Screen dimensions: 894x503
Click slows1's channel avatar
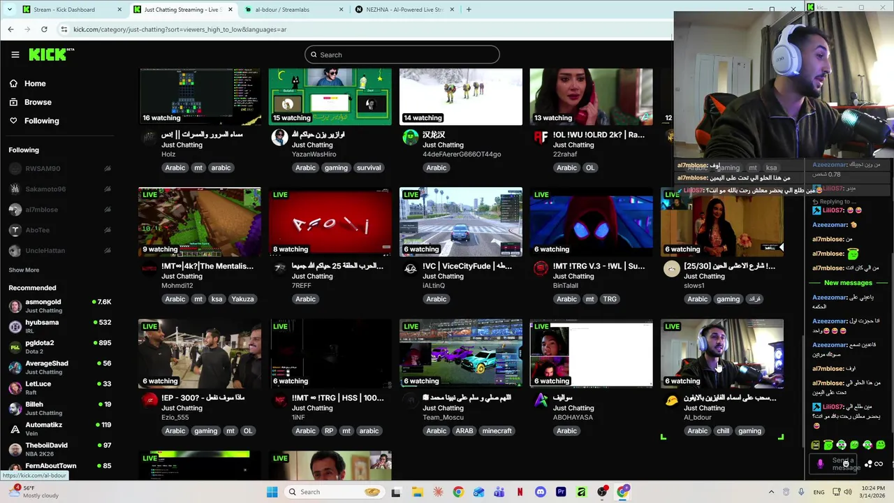672,269
